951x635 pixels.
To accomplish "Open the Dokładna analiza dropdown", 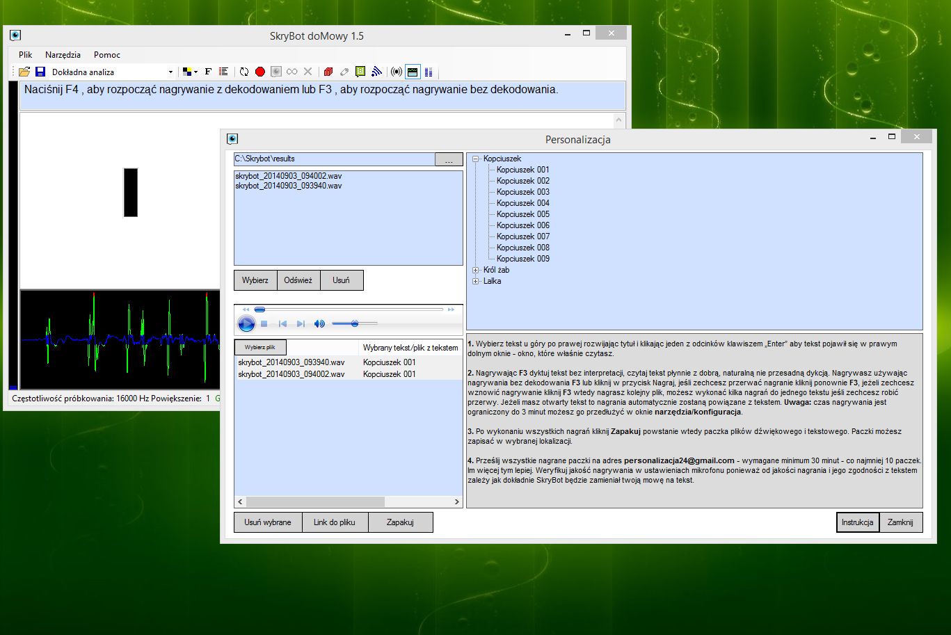I will click(x=170, y=72).
